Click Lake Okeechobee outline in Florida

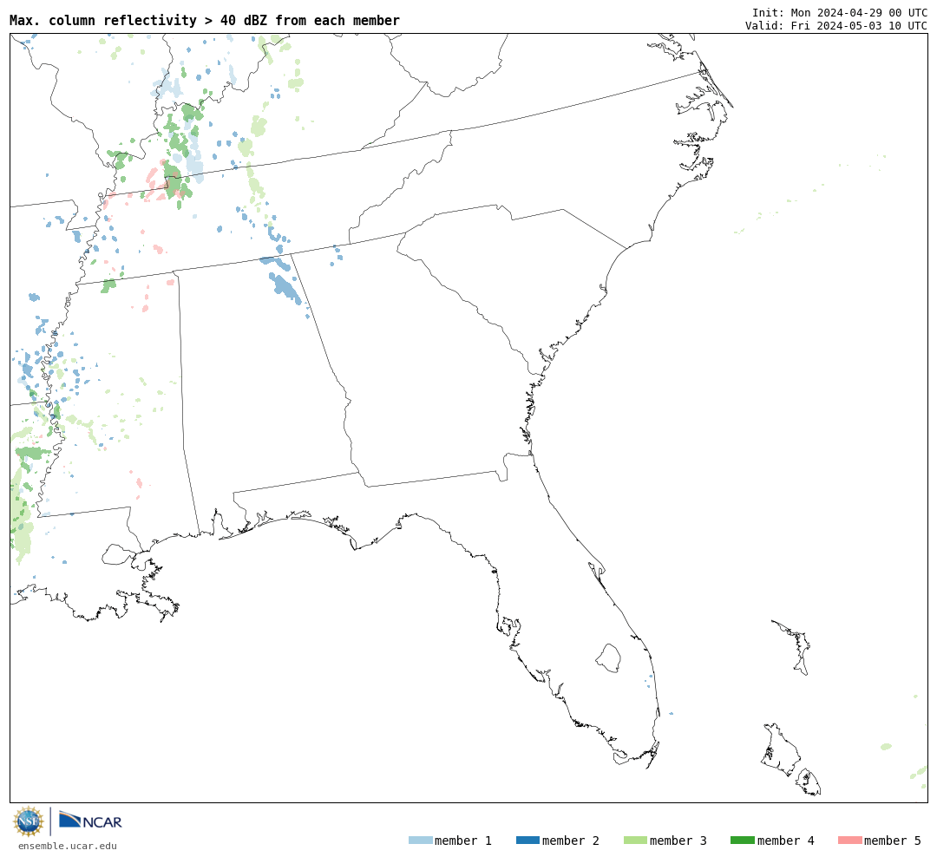608,658
